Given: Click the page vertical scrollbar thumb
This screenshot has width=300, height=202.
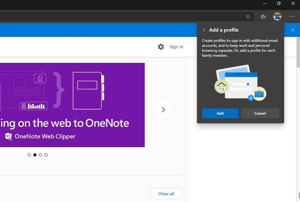Looking at the screenshot, I should click(298, 52).
